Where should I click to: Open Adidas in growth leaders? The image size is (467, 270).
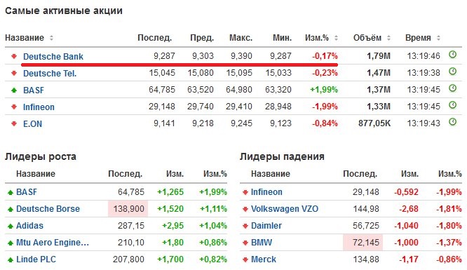[29, 226]
